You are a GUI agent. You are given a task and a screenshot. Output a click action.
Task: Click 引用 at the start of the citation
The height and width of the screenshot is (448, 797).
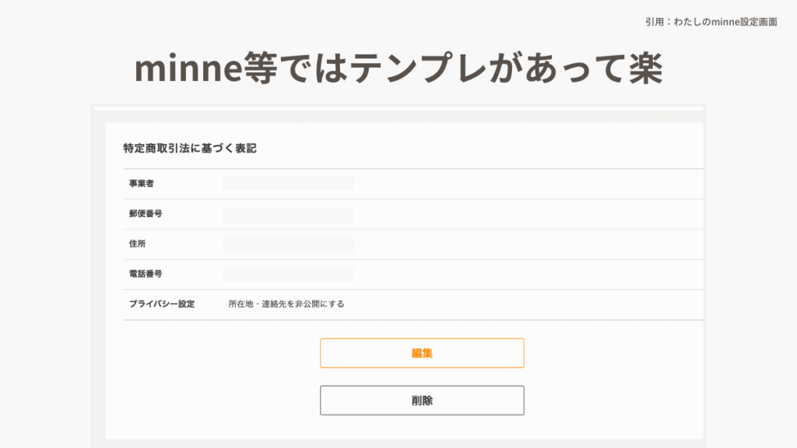click(654, 23)
